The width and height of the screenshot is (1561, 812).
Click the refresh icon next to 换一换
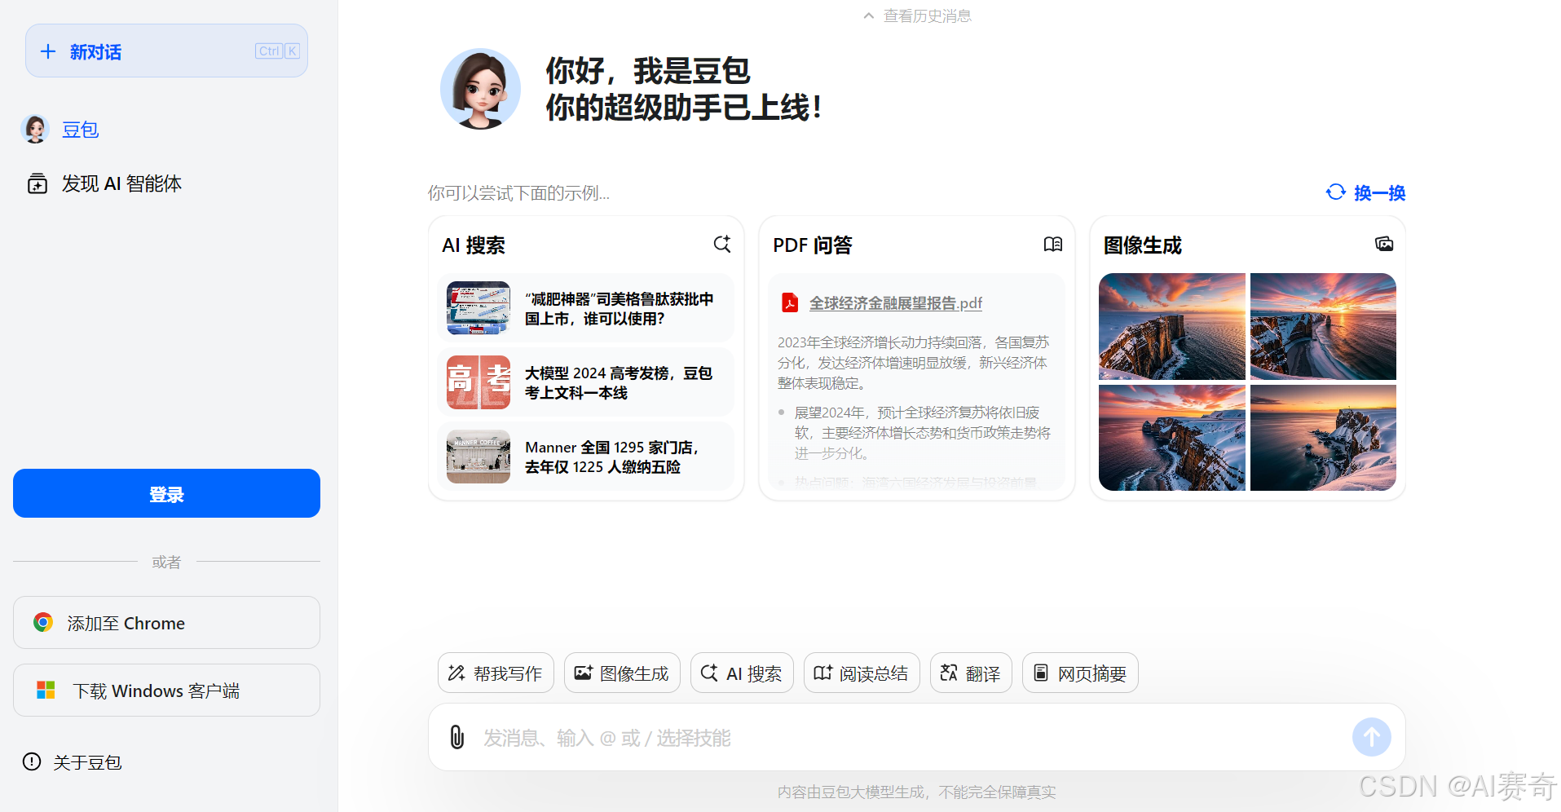[x=1335, y=192]
